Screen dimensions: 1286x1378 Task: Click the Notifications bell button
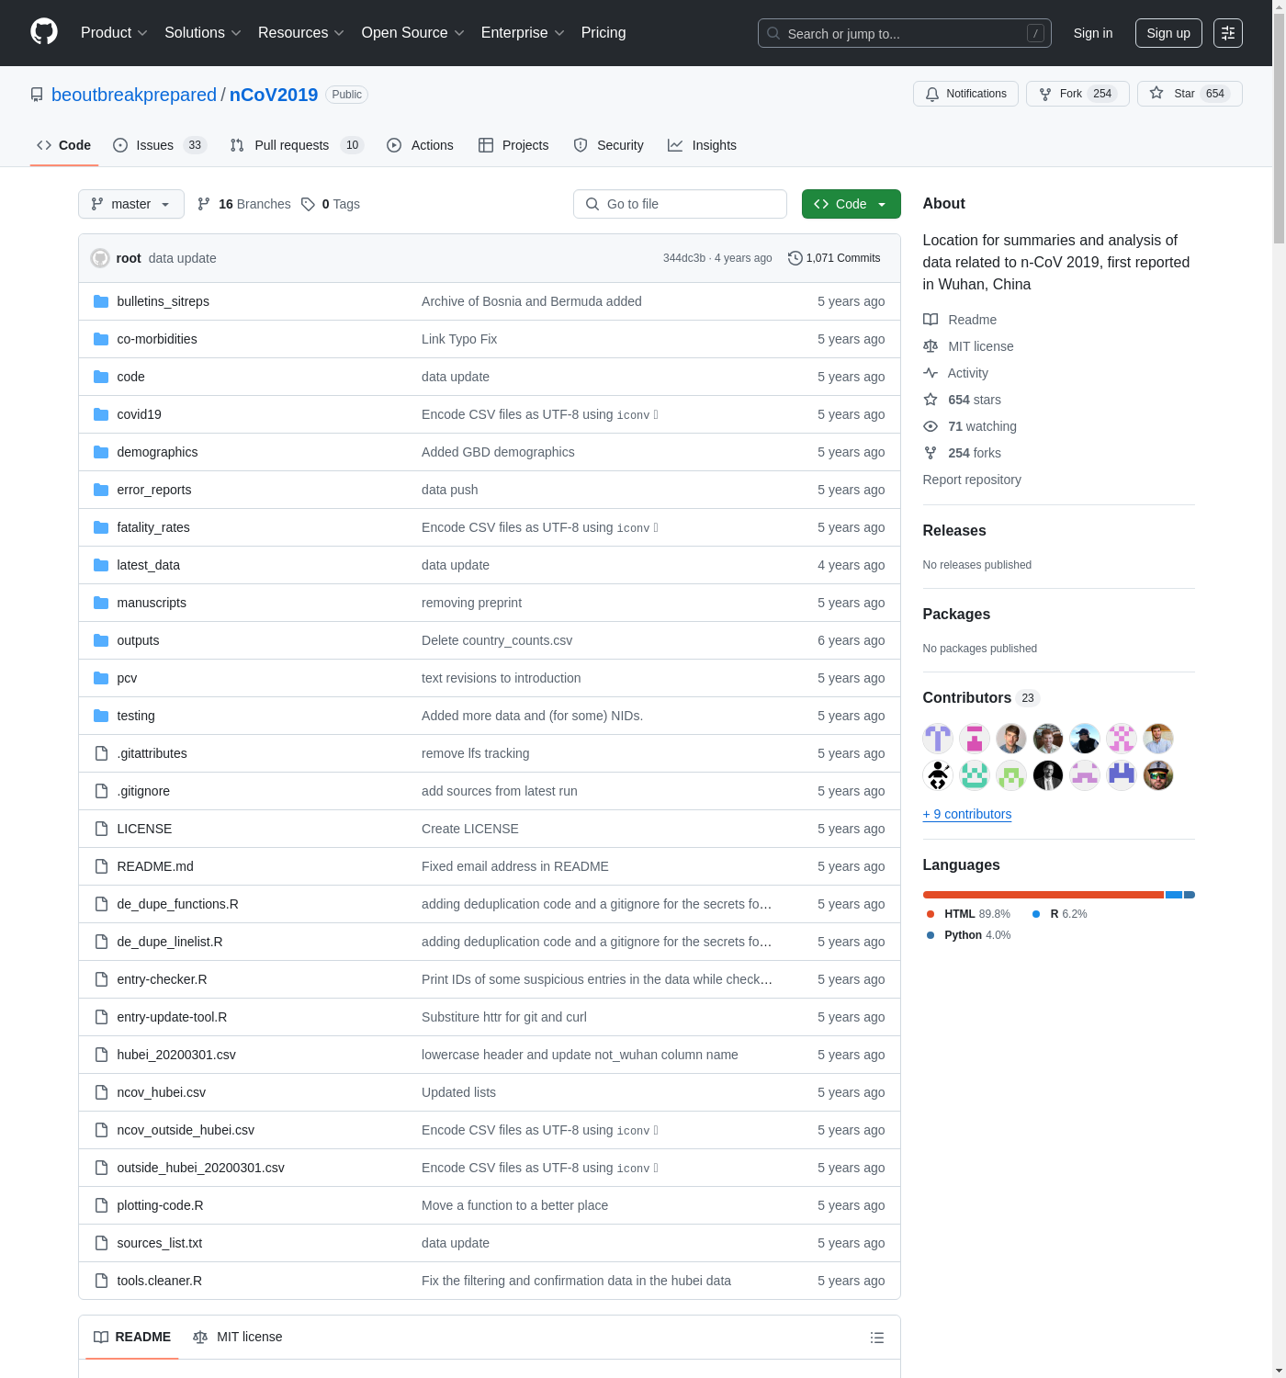[x=965, y=94]
